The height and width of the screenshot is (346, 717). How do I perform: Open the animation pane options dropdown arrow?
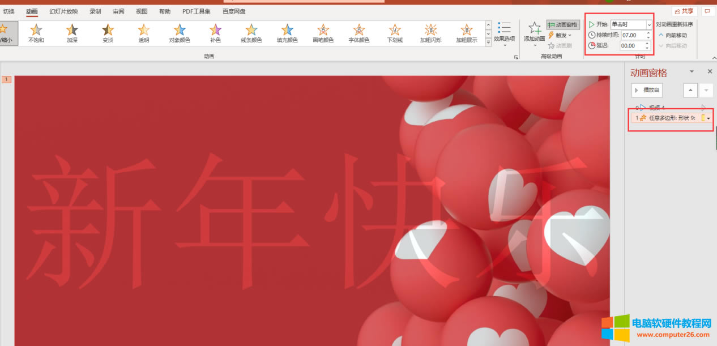coord(692,72)
